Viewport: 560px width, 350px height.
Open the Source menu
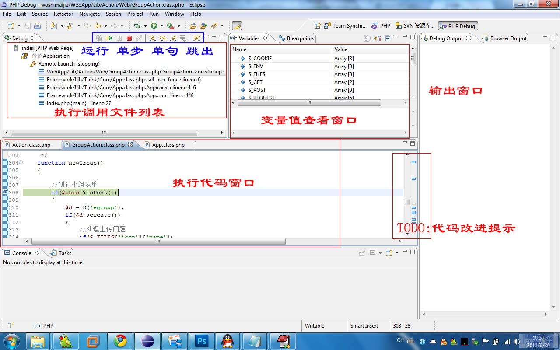40,14
